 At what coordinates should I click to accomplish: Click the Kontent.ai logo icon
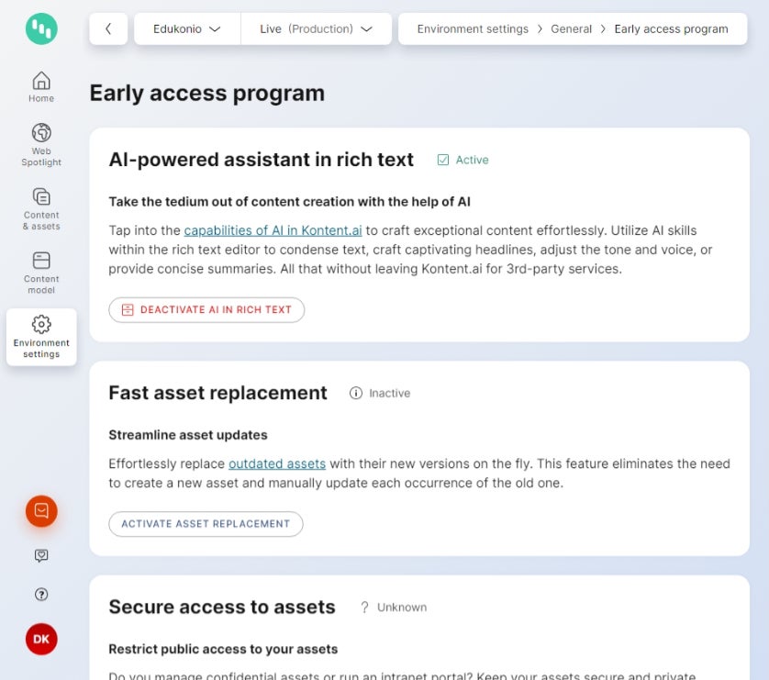(x=41, y=29)
